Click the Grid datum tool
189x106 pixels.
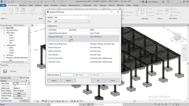159,14
